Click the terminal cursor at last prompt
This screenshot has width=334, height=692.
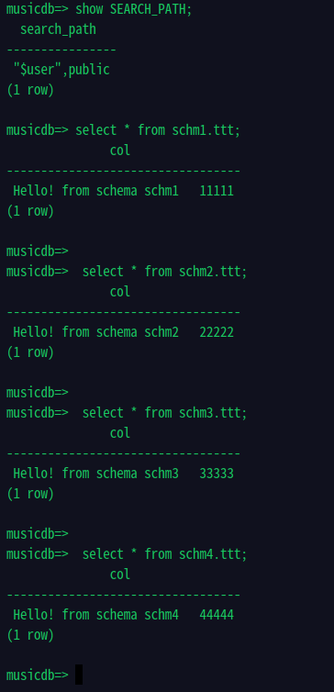(x=79, y=675)
